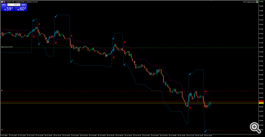Image resolution: width=265 pixels, height=137 pixels.
Task: Click the yellow price tag on the price scale
Action: pos(261,103)
